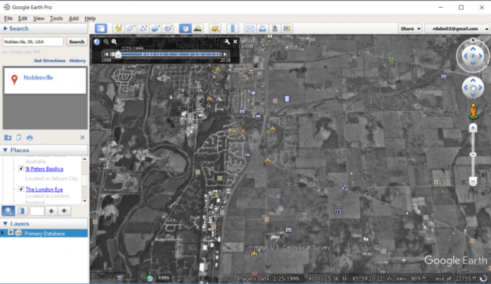
Task: Select the Add Path tool
Action: click(x=143, y=28)
